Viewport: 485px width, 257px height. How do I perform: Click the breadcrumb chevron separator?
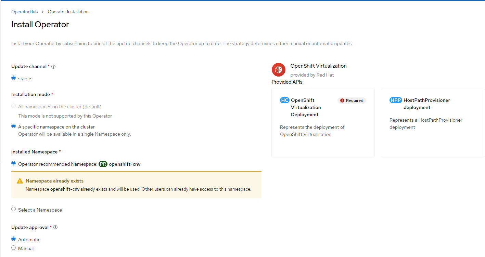coord(43,12)
